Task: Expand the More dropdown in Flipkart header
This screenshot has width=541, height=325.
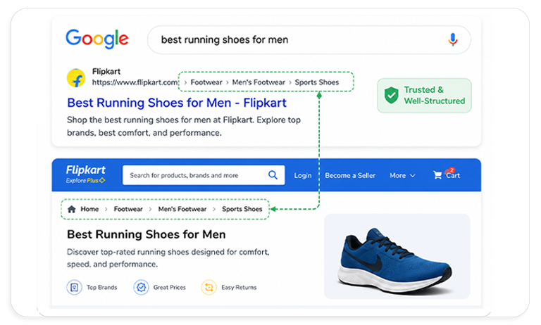Action: 402,175
